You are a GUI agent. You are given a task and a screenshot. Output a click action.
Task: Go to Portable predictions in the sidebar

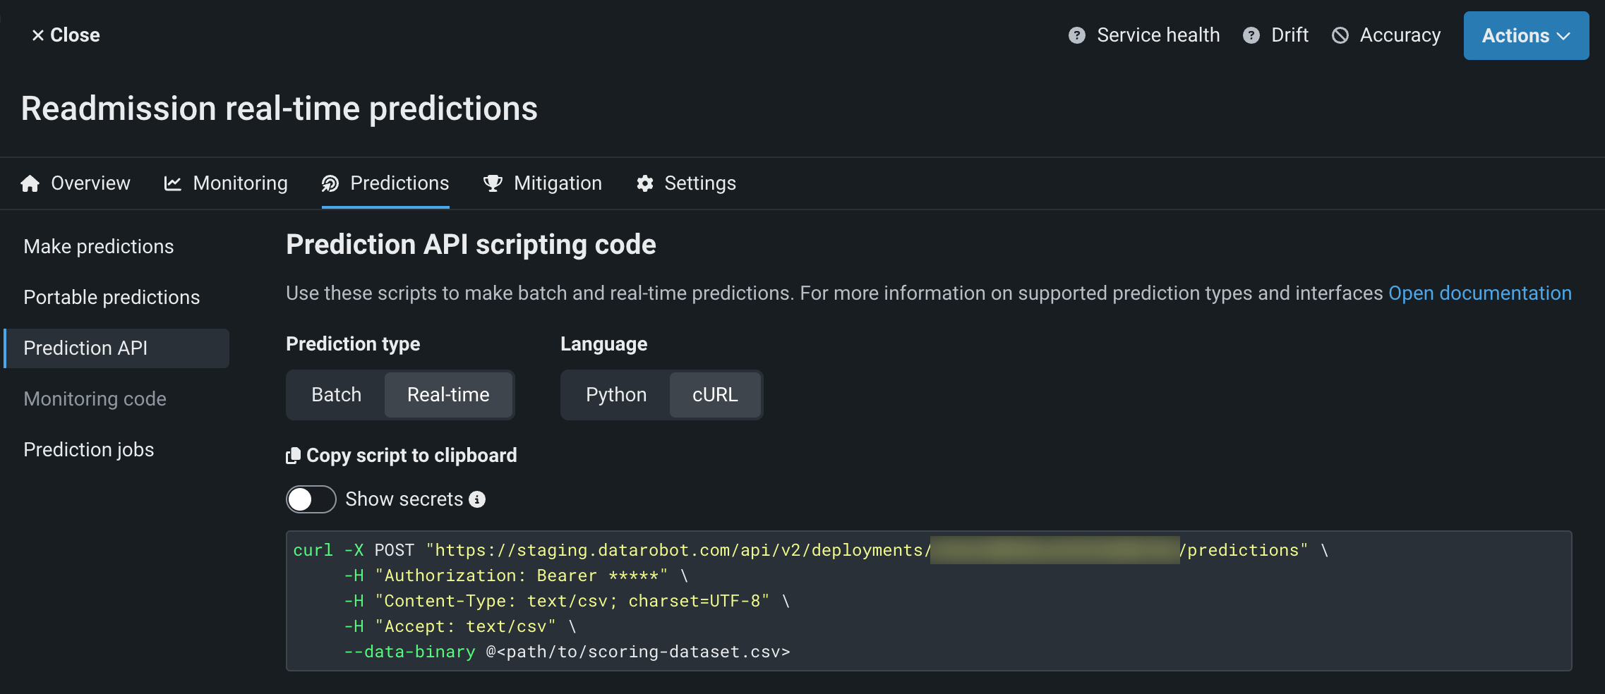pyautogui.click(x=112, y=298)
